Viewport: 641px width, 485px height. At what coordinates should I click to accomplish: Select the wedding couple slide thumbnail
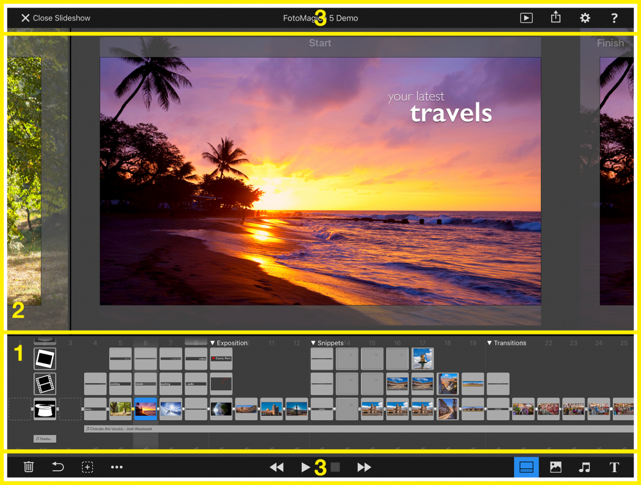121,409
